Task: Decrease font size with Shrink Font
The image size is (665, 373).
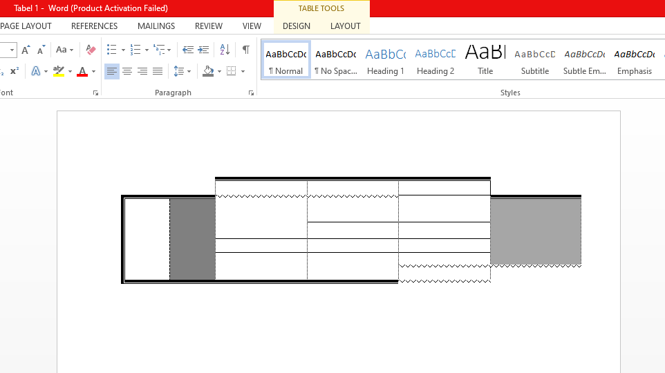Action: click(41, 50)
